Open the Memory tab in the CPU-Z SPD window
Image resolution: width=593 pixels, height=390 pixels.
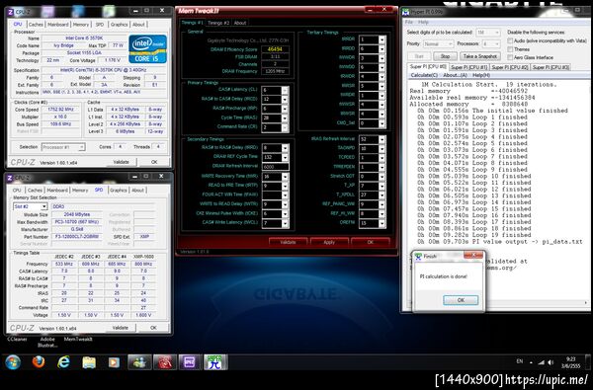80,191
